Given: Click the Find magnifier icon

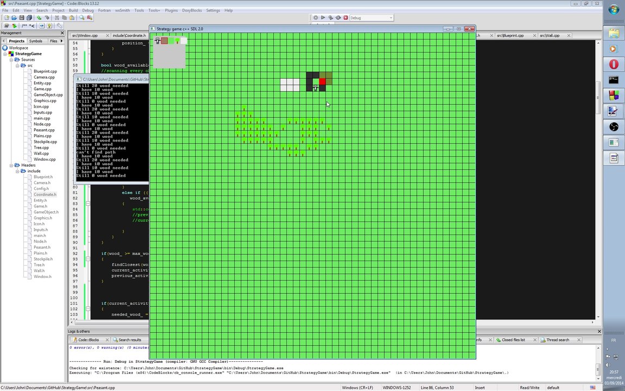Looking at the screenshot, I should 82,17.
